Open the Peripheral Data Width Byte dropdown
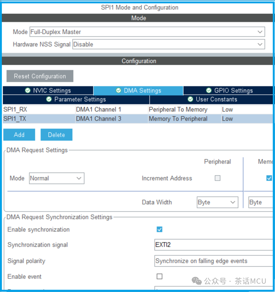The image size is (275, 292). click(x=217, y=203)
